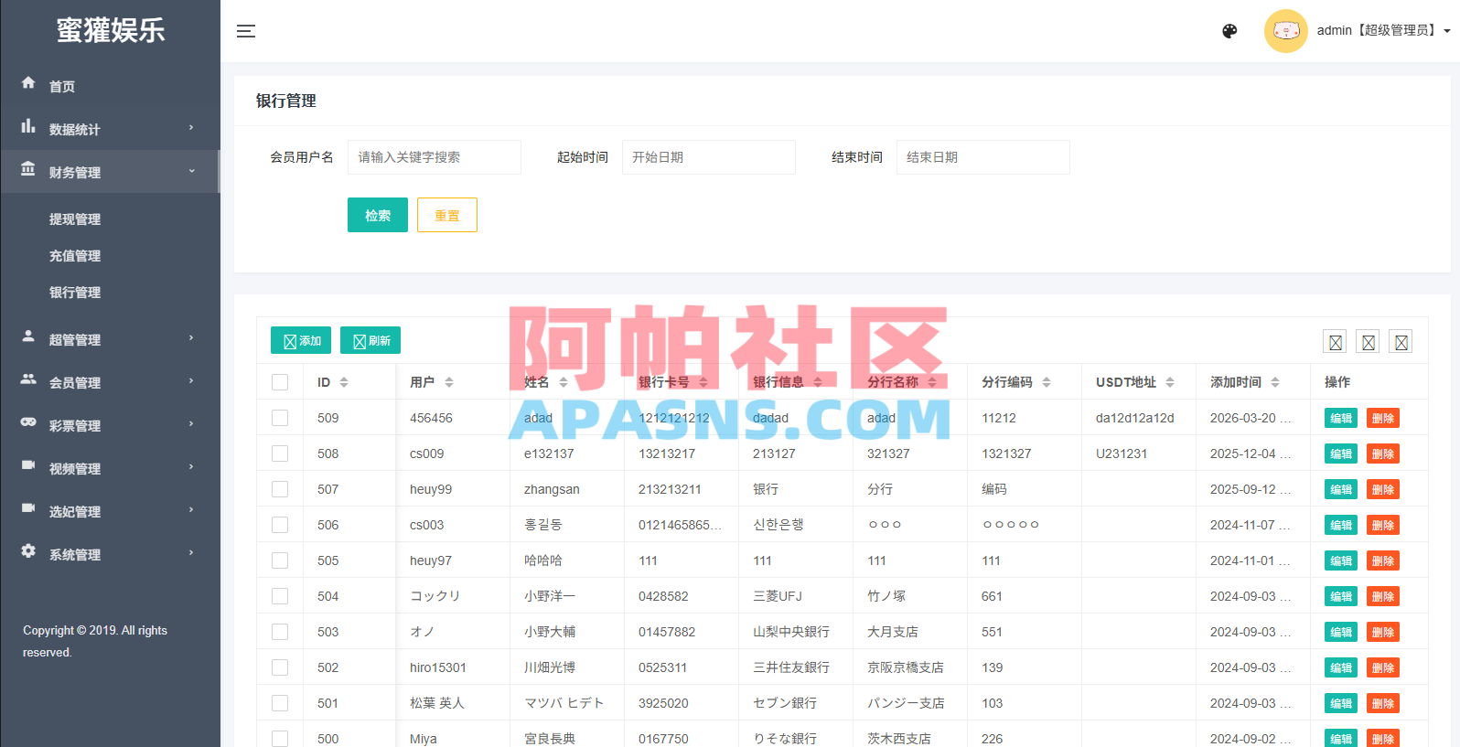Viewport: 1460px width, 747px height.
Task: Sort by USDT地址 column arrows
Action: click(x=1170, y=382)
